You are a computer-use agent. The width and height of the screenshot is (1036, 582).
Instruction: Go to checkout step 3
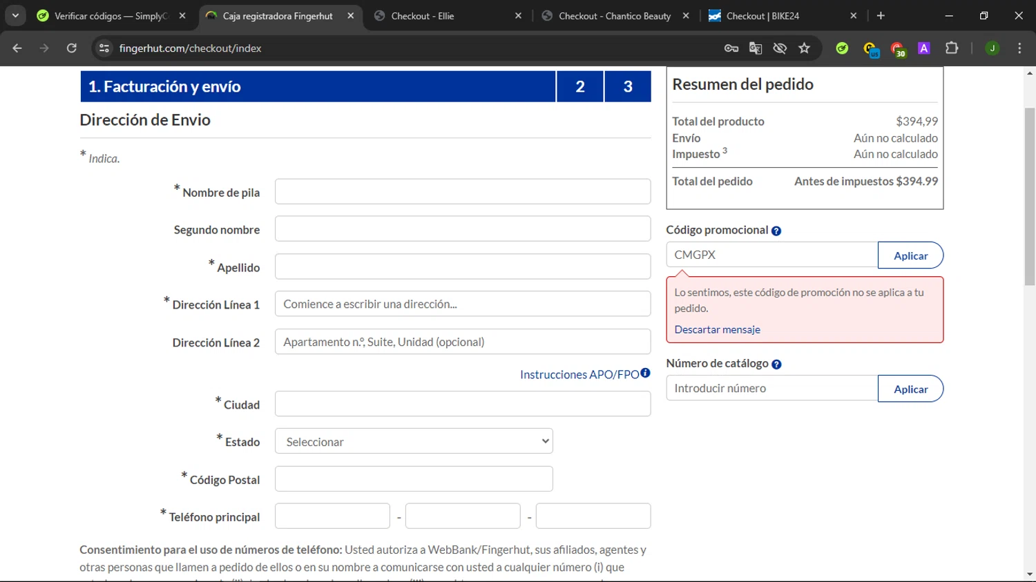click(628, 86)
